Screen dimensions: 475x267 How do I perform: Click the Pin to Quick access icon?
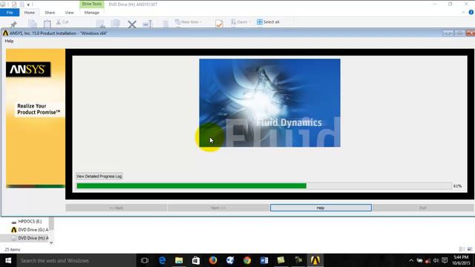(13, 24)
